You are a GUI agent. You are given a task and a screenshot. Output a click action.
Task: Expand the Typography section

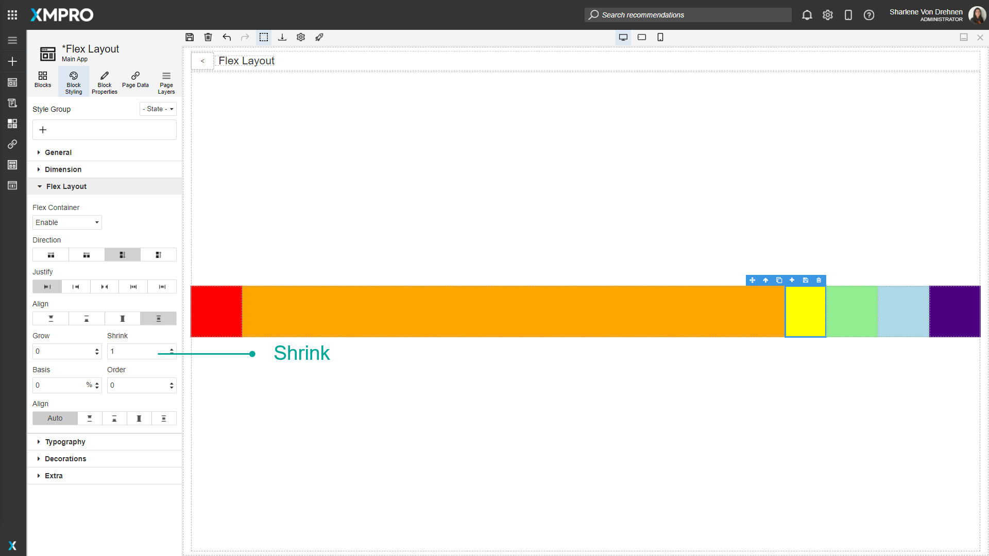[x=65, y=441]
